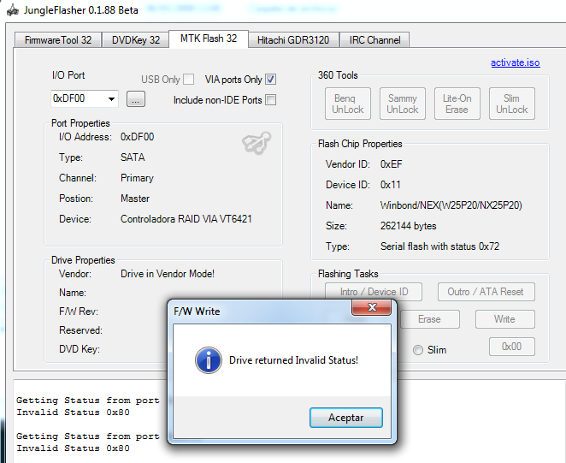The image size is (566, 463).
Task: Click the JungleFlasher app icon in title bar
Action: click(13, 10)
